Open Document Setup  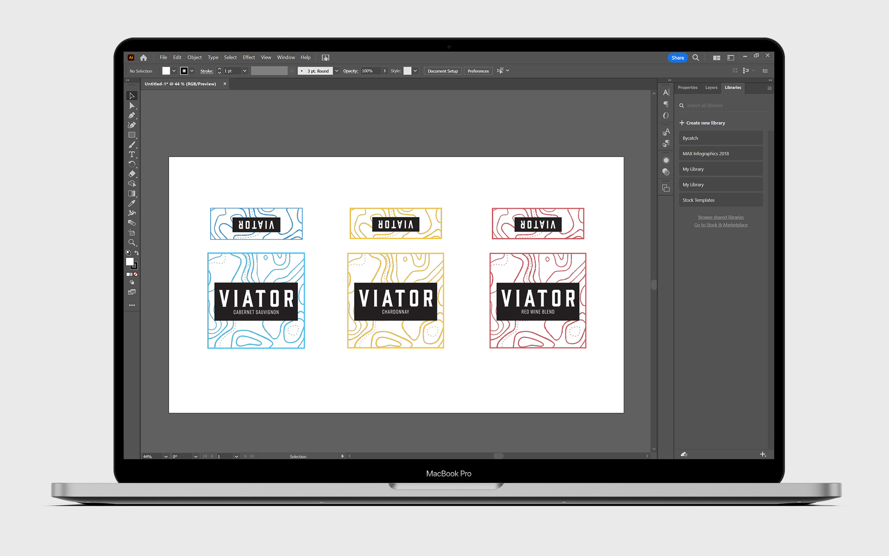coord(443,71)
